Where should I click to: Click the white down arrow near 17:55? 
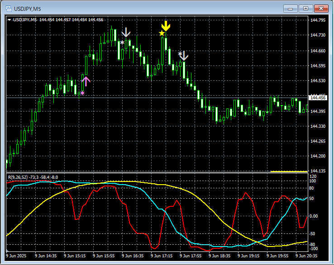pos(184,56)
